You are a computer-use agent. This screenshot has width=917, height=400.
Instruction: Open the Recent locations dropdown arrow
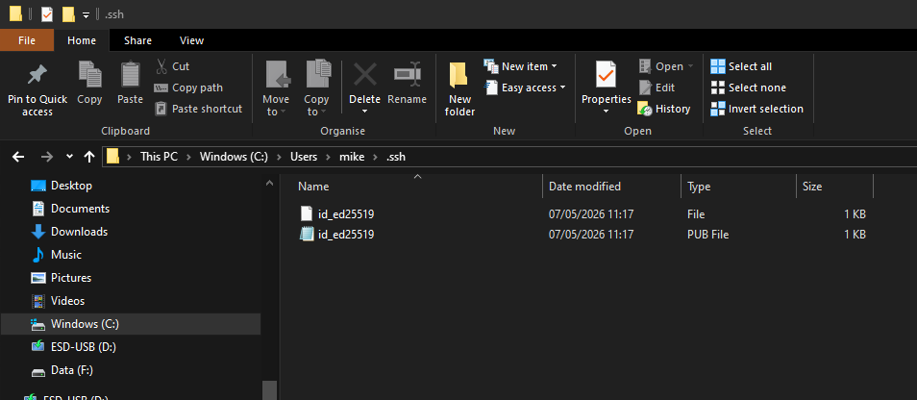(69, 157)
